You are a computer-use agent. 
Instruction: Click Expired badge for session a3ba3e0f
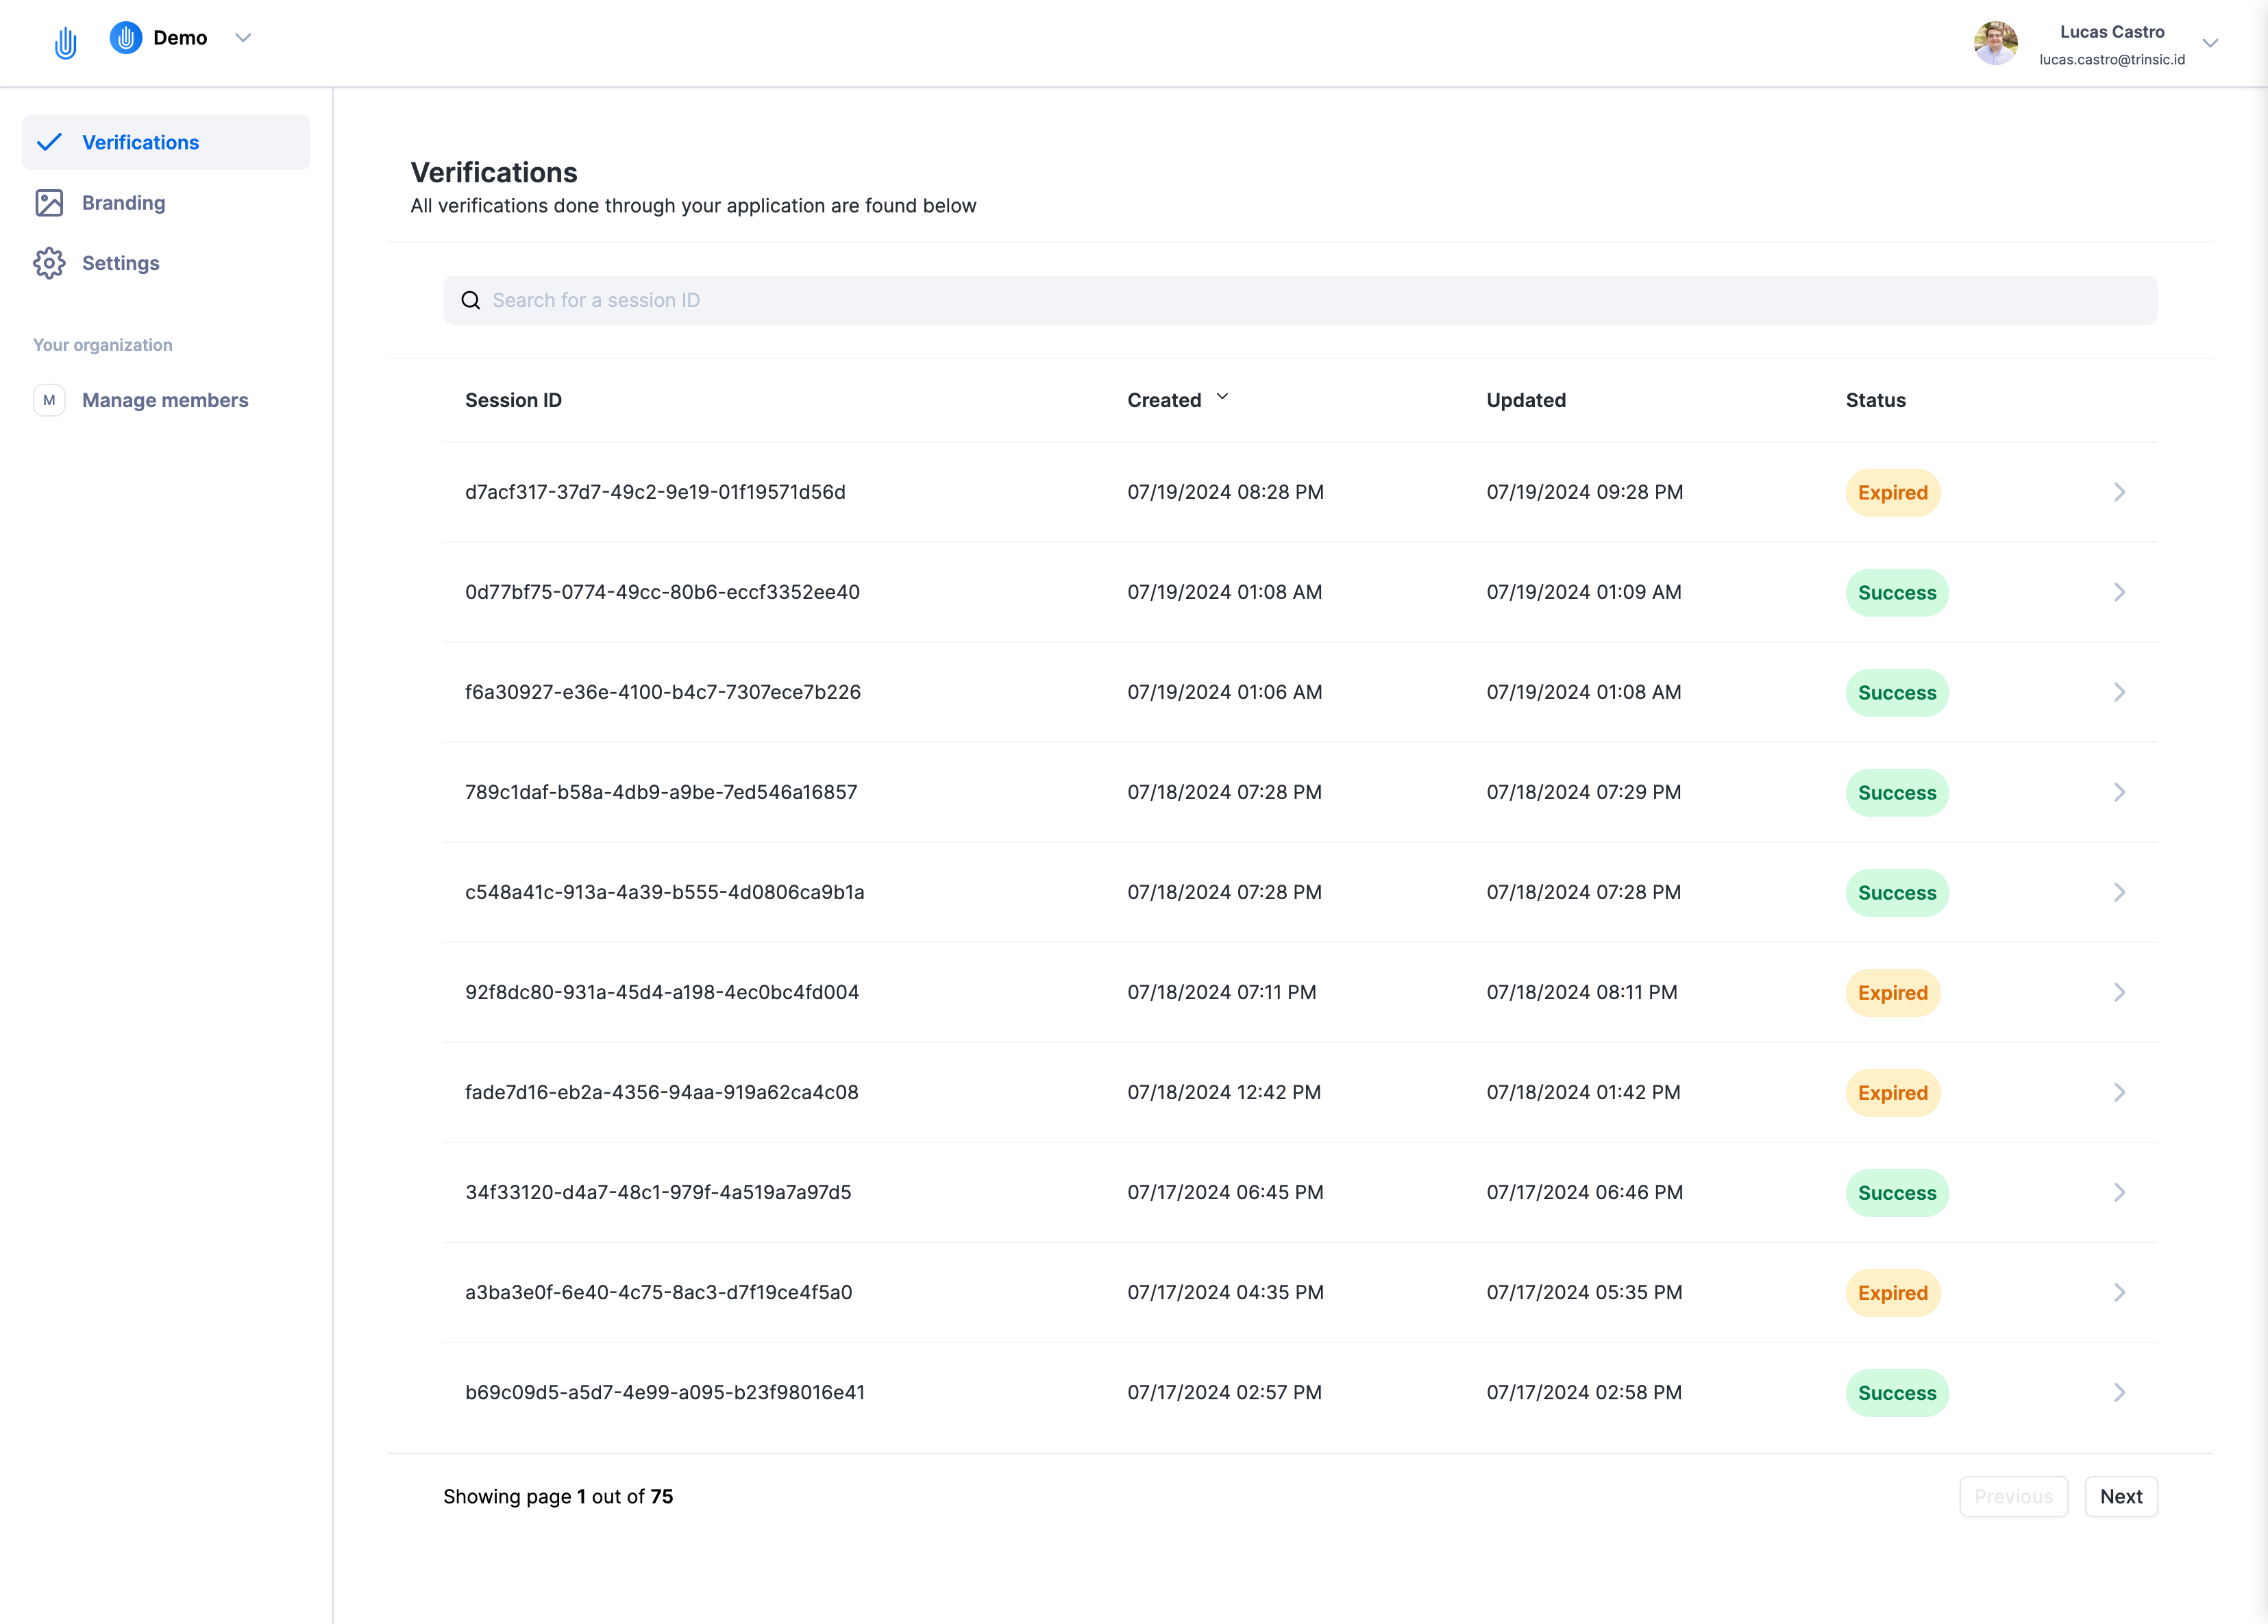tap(1892, 1293)
